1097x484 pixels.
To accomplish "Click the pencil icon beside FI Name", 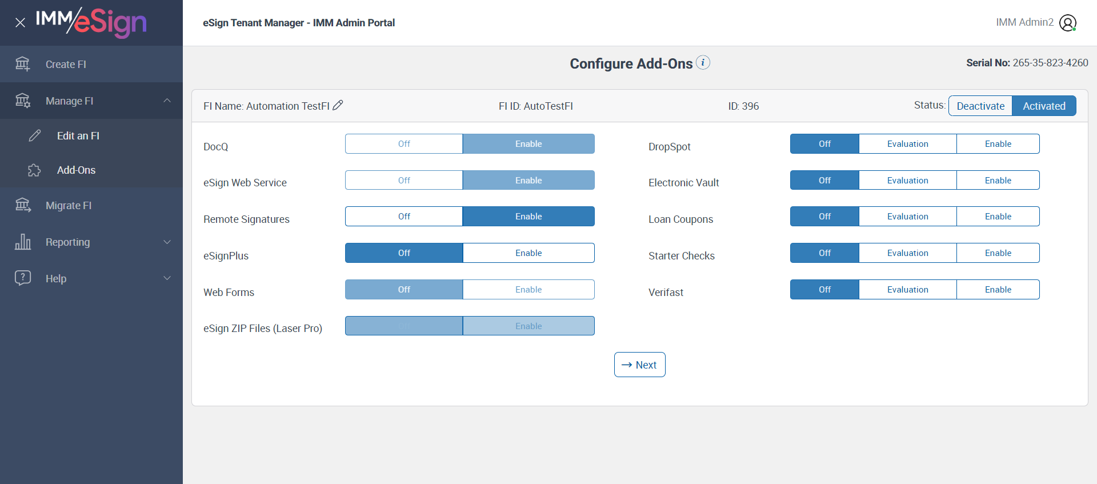I will 338,105.
